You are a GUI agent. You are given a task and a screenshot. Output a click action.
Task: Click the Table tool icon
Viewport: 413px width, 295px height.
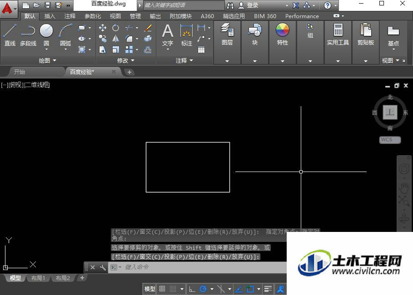coord(201,49)
